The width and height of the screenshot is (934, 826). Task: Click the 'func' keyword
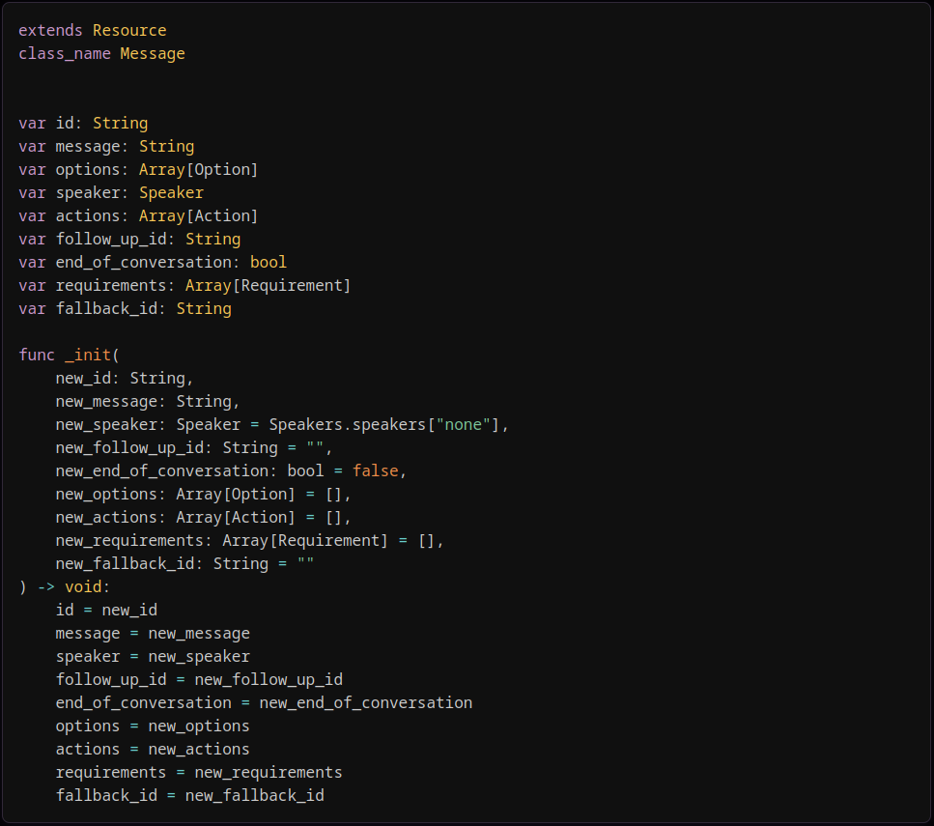[37, 355]
